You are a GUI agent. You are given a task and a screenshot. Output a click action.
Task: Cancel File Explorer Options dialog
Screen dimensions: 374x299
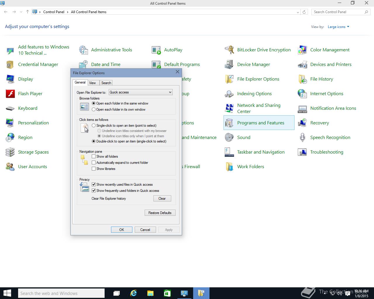(145, 230)
